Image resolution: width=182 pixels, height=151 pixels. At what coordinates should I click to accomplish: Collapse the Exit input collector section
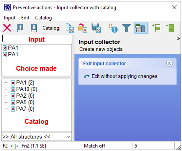tap(170, 63)
